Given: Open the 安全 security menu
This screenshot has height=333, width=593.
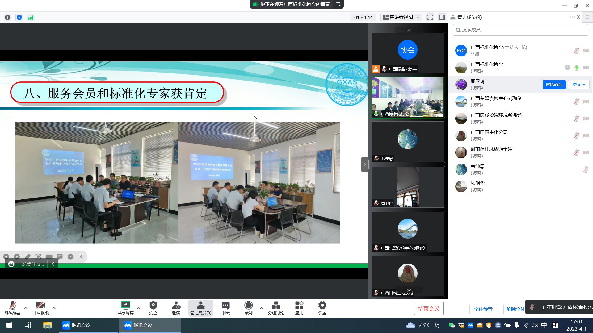Looking at the screenshot, I should tap(153, 308).
